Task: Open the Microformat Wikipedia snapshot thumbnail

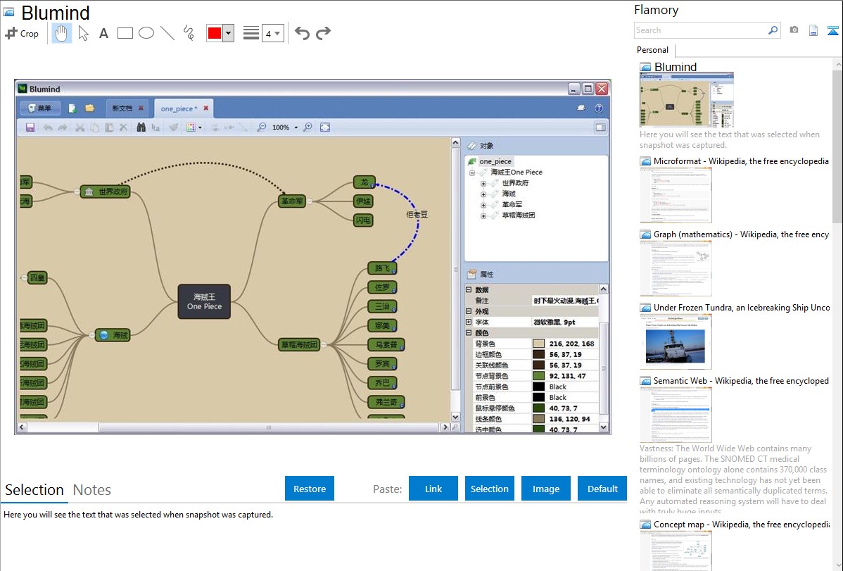Action: click(676, 195)
